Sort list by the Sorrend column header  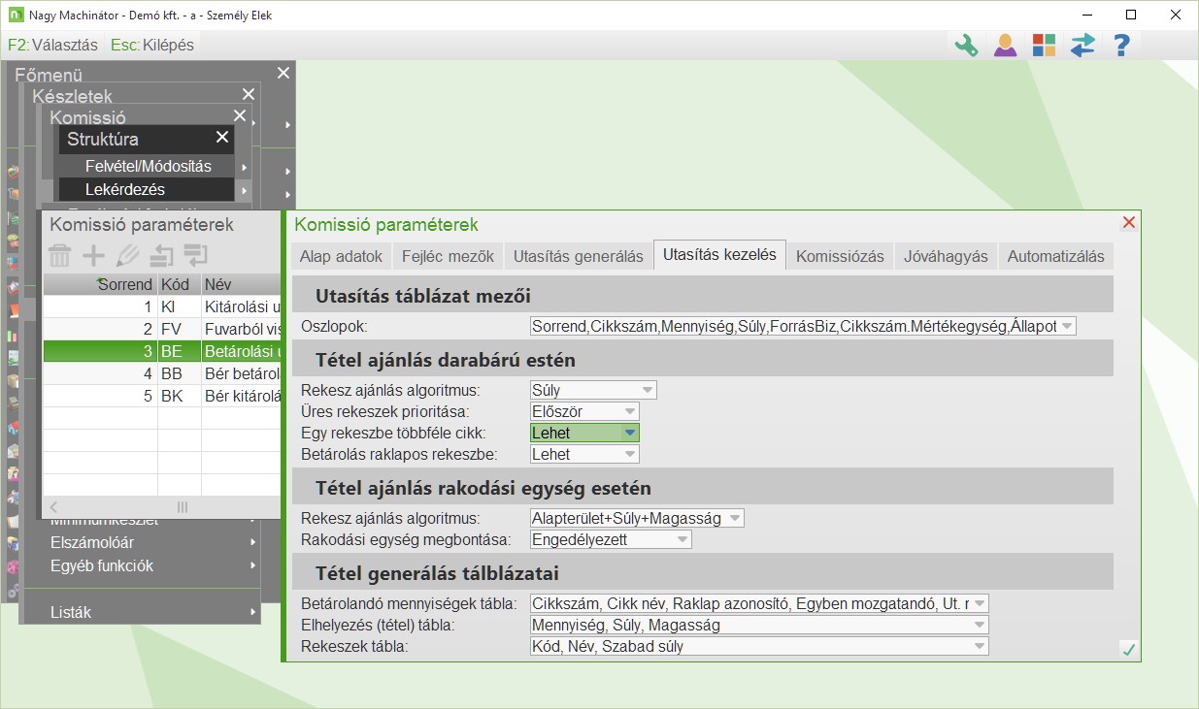(100, 284)
